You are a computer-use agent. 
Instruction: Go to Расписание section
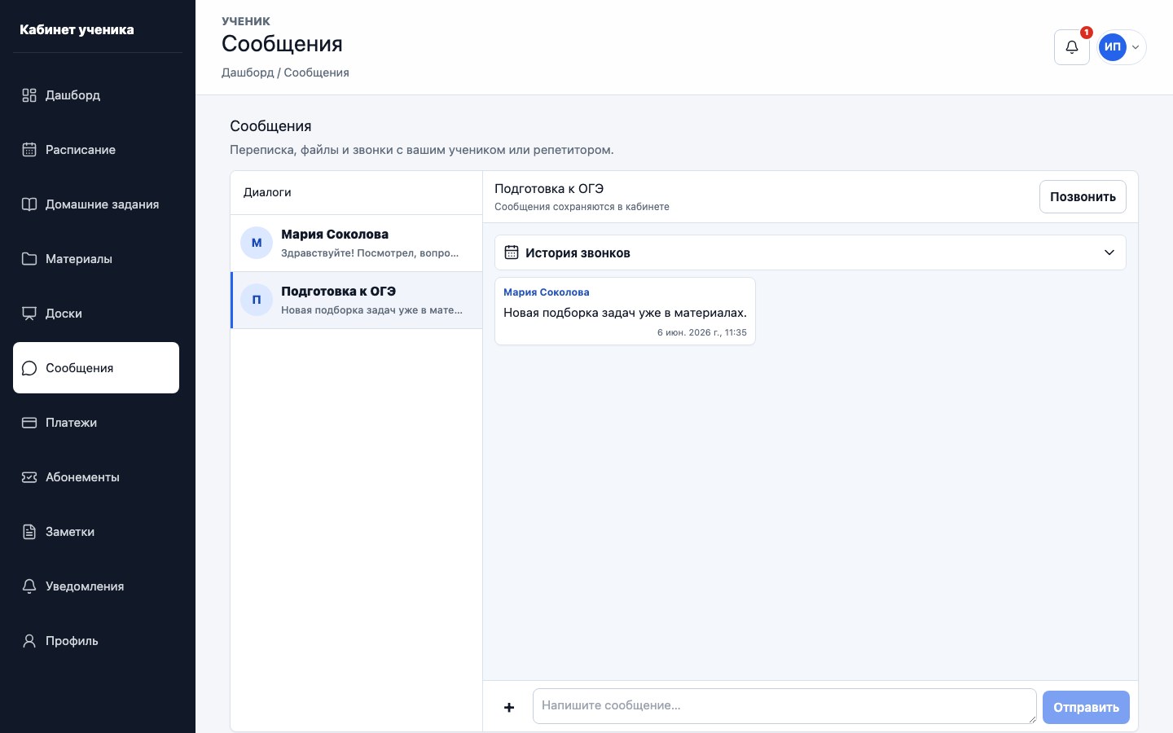(x=96, y=150)
